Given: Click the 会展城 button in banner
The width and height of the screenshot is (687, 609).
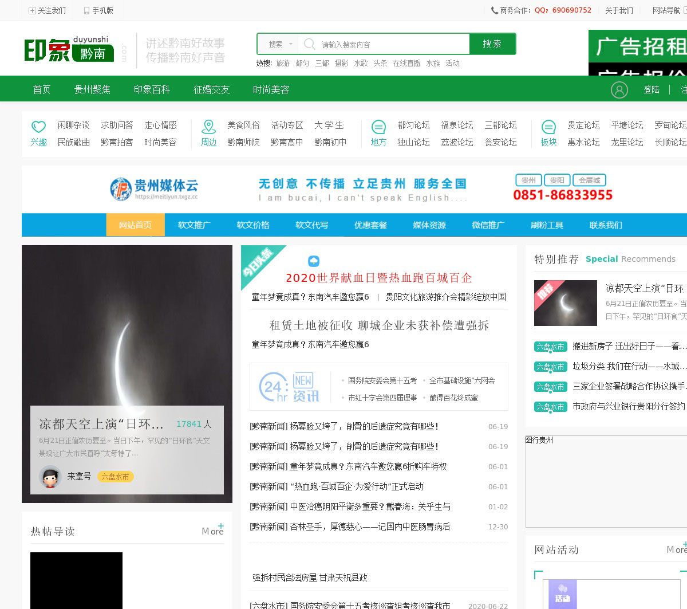Looking at the screenshot, I should point(589,180).
